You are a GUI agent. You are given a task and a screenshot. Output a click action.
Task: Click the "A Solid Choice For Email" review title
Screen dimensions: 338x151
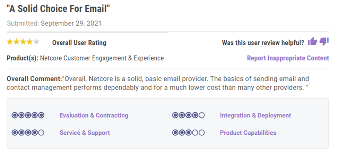(x=59, y=9)
